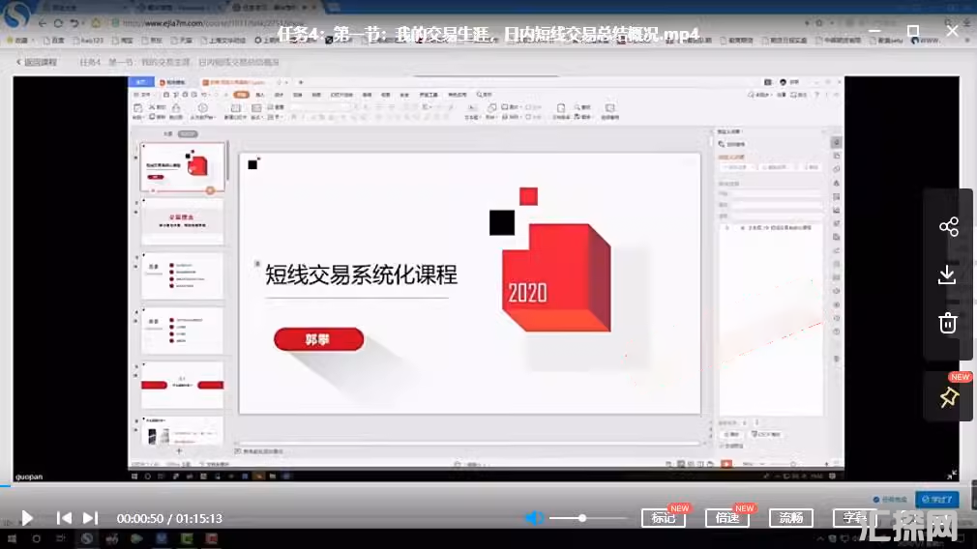
Task: Share this video
Action: click(948, 227)
